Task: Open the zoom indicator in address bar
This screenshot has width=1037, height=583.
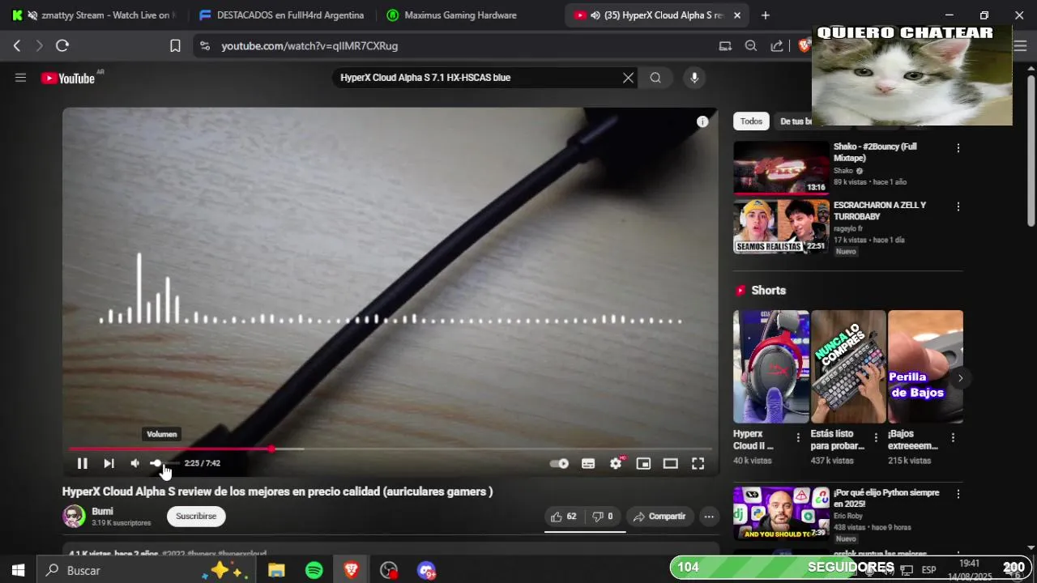Action: (751, 46)
